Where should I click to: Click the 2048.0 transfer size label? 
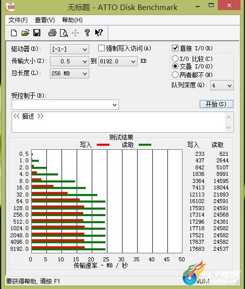pos(20,235)
